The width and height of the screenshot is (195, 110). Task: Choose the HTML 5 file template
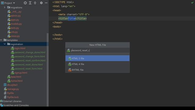point(97,58)
